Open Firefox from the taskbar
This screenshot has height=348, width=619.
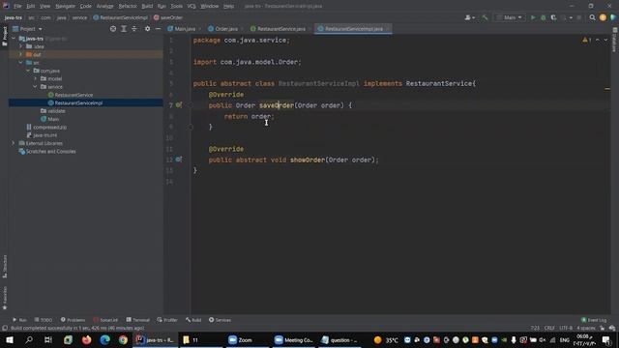click(86, 339)
